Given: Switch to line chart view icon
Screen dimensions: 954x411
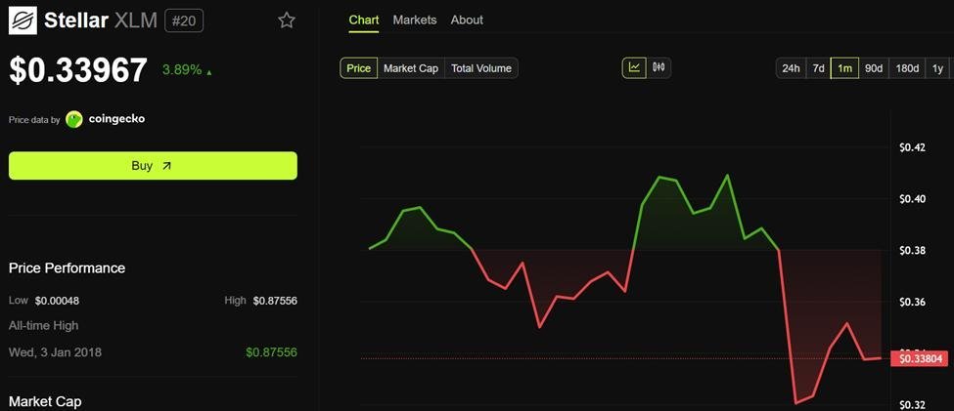Looking at the screenshot, I should pyautogui.click(x=634, y=67).
